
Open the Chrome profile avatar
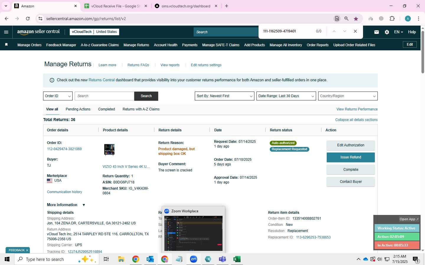click(x=408, y=19)
